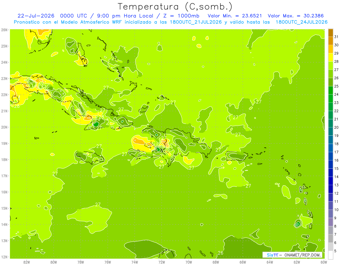The image size is (344, 266).
Task: Click the colorbar segment between 5 and 6
Action: [x=331, y=247]
